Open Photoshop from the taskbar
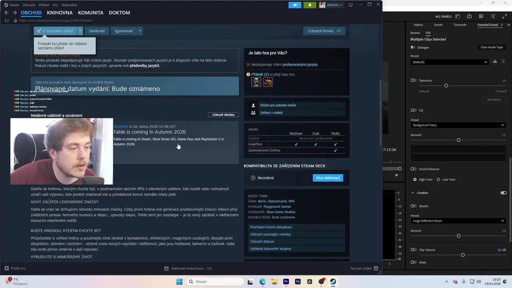 [298, 282]
